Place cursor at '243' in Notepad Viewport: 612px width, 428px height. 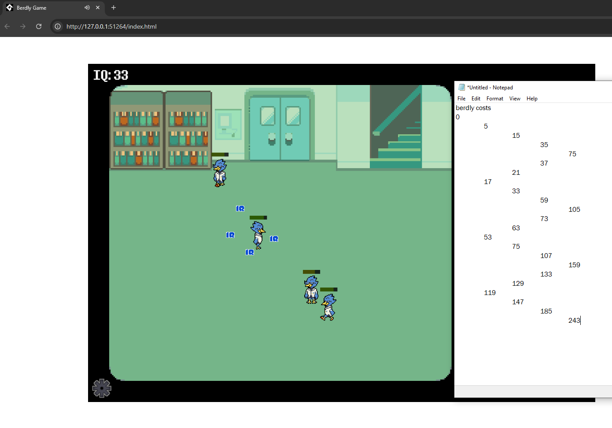(574, 321)
